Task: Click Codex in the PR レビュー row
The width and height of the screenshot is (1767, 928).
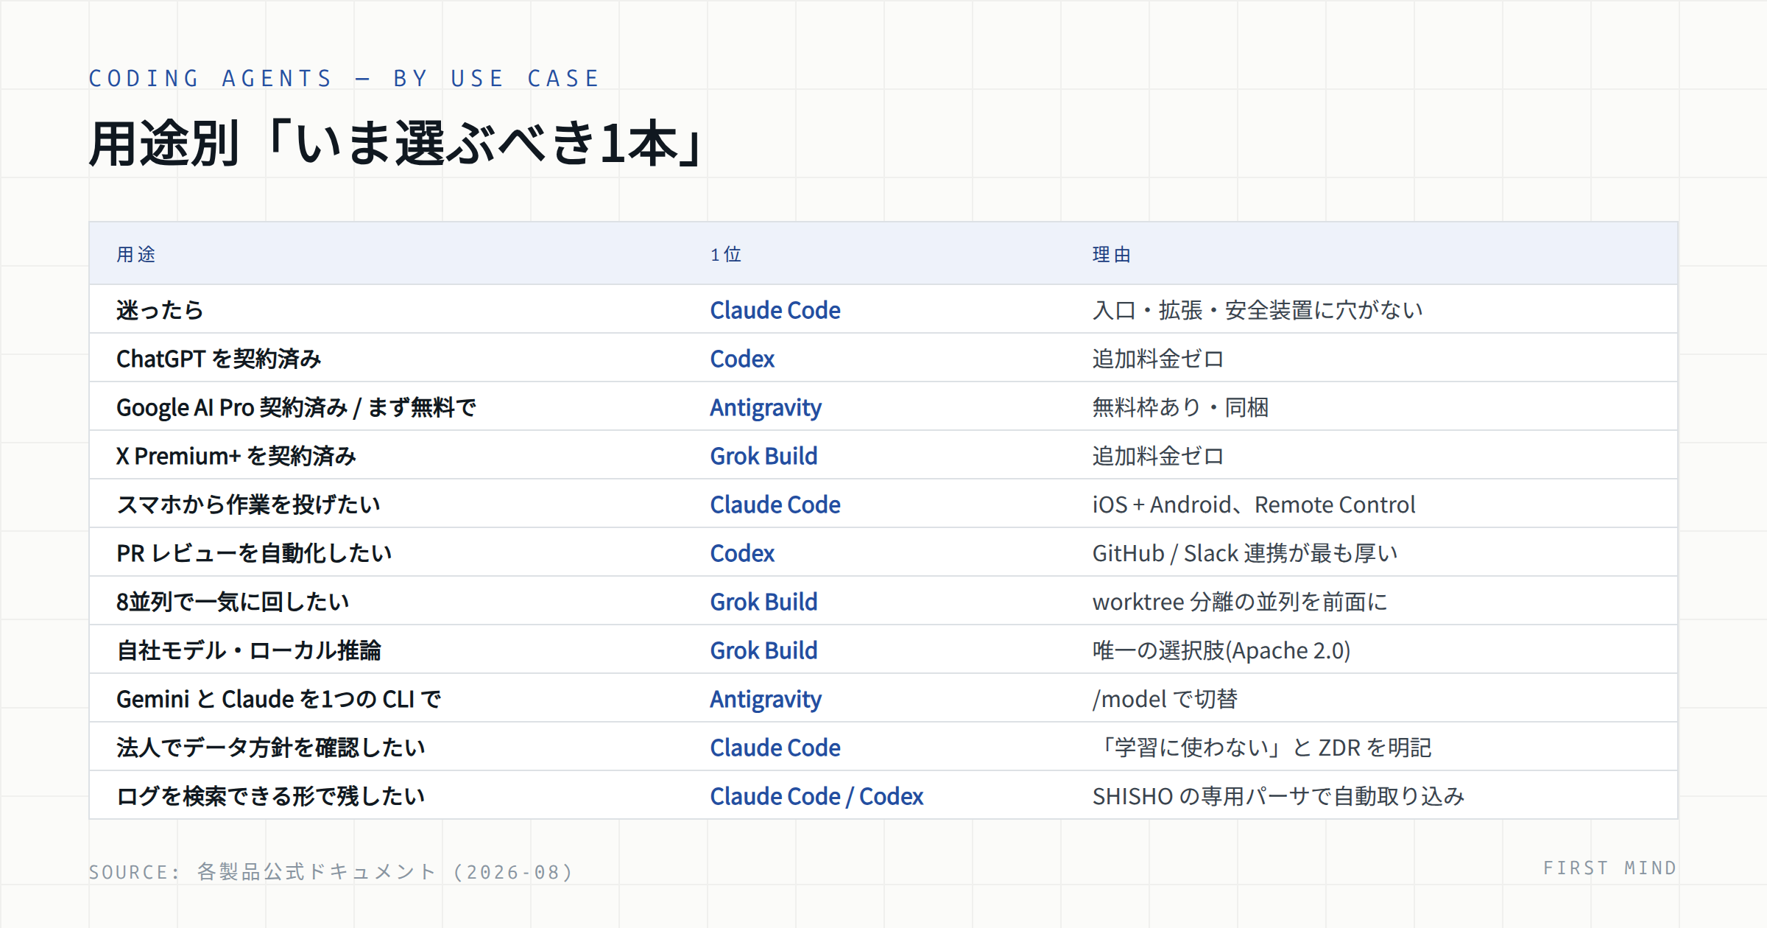Action: pyautogui.click(x=742, y=553)
